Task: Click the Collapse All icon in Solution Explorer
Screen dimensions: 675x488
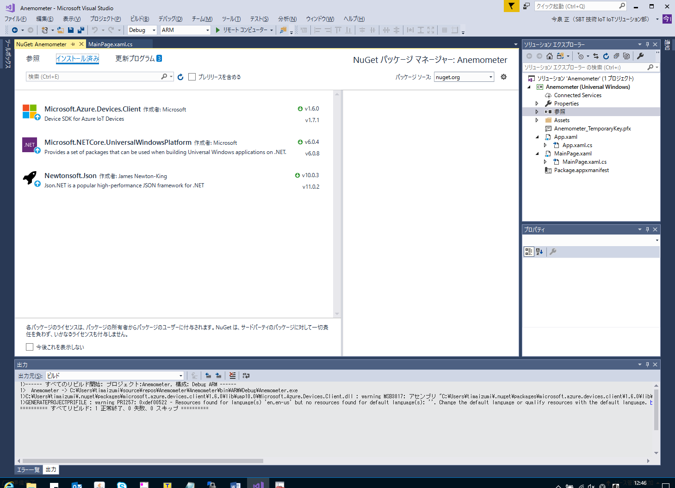Action: (x=616, y=56)
